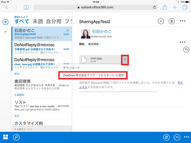
Task: Choose ダウンロード from attachment menu
Action: tap(71, 68)
